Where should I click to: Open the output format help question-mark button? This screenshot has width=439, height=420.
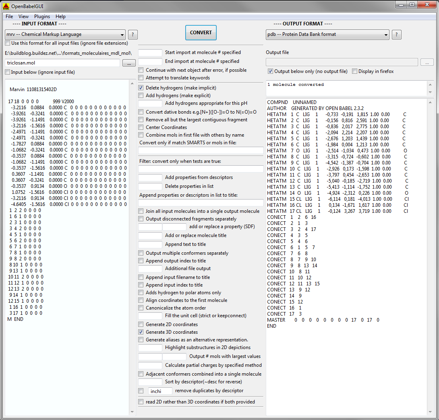point(396,35)
